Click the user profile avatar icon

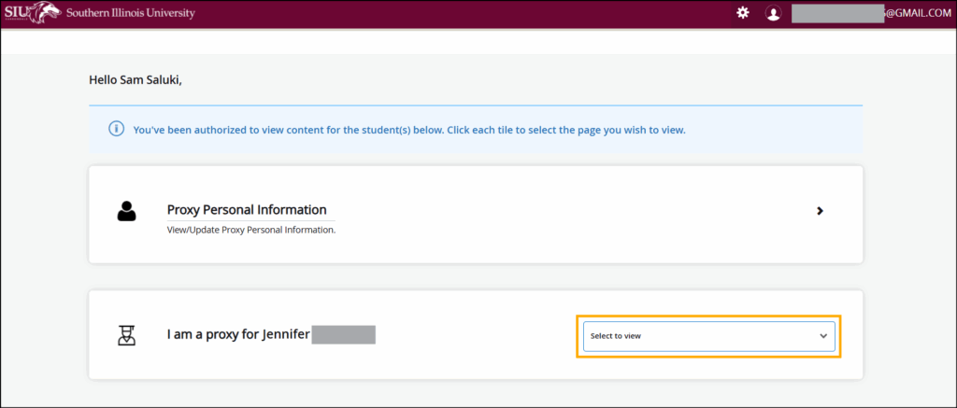point(773,13)
